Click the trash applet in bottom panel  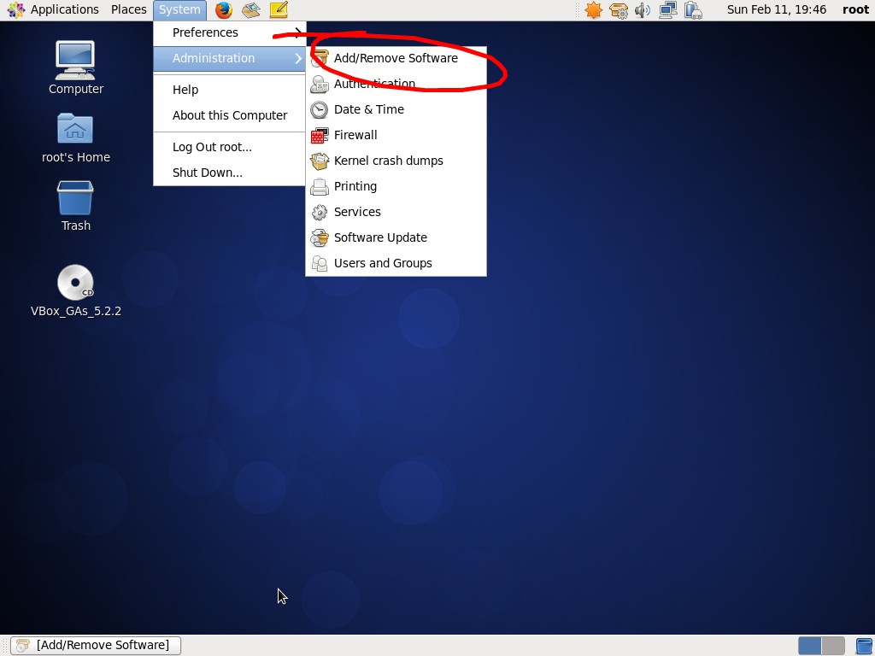pos(863,645)
